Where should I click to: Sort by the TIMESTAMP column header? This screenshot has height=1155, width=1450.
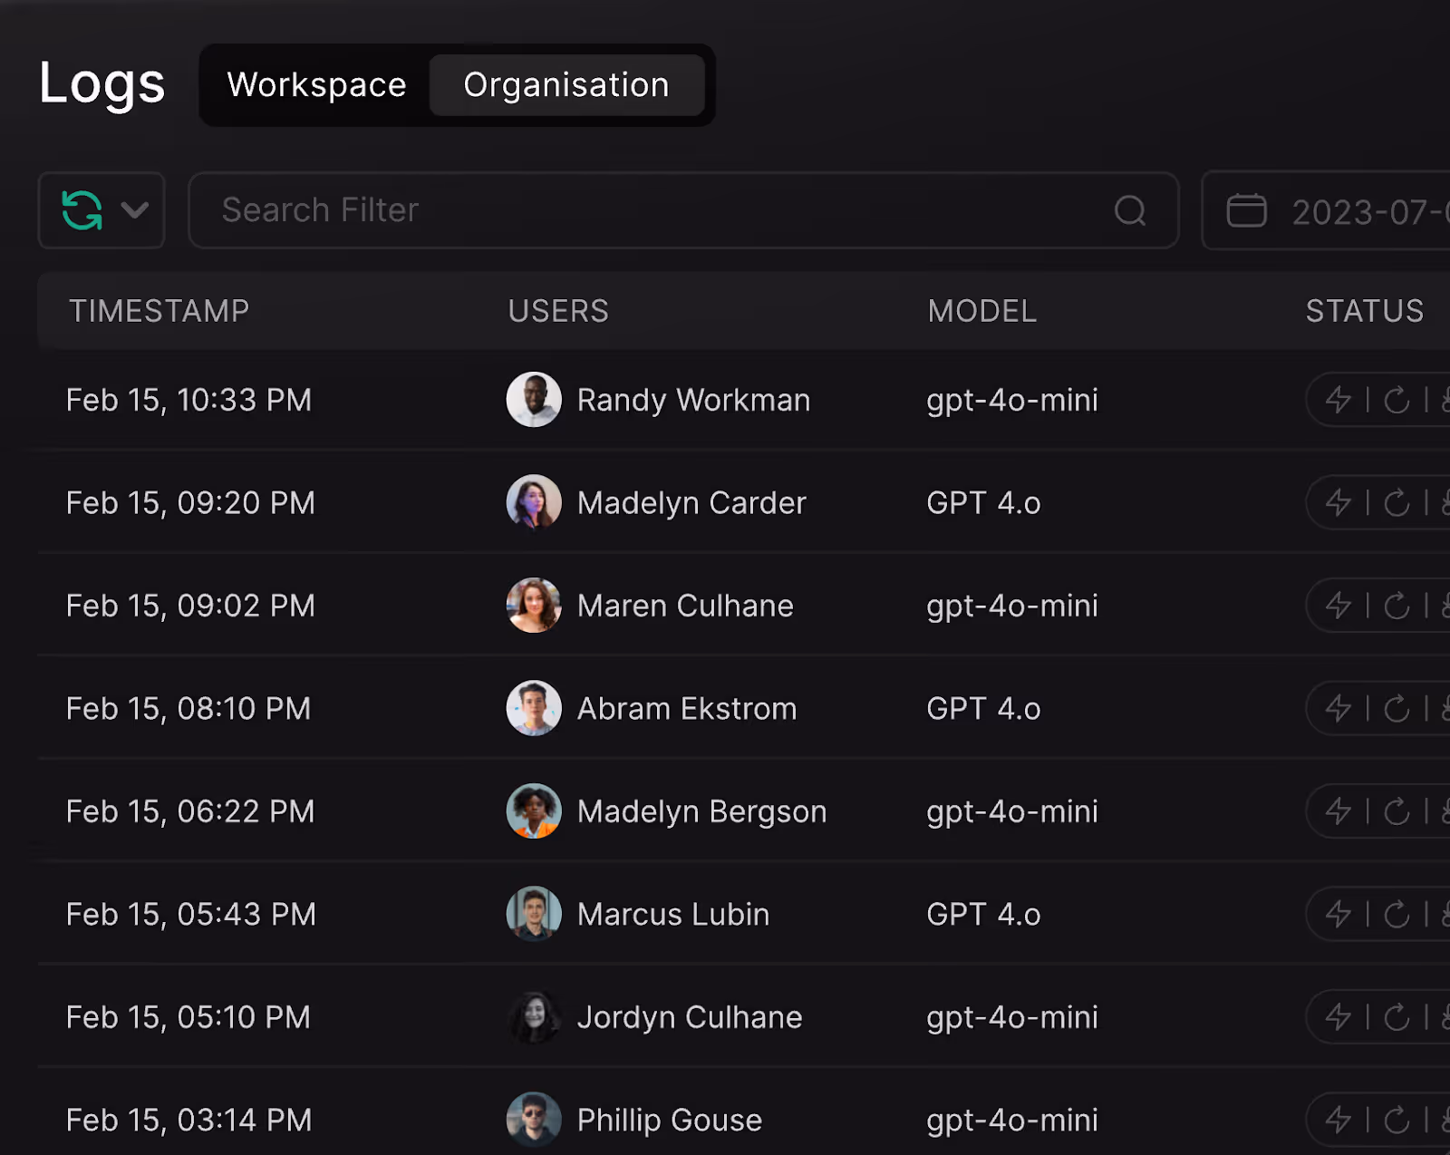pyautogui.click(x=159, y=311)
